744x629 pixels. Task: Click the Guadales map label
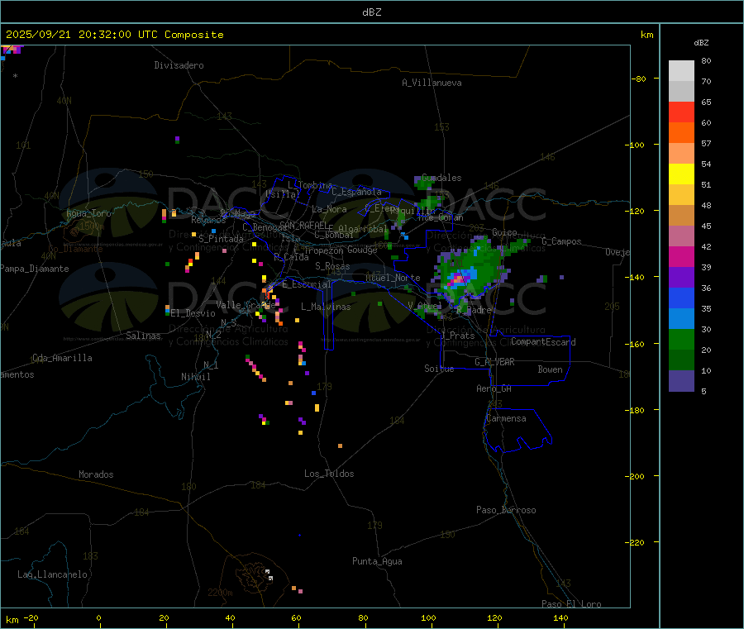(441, 178)
